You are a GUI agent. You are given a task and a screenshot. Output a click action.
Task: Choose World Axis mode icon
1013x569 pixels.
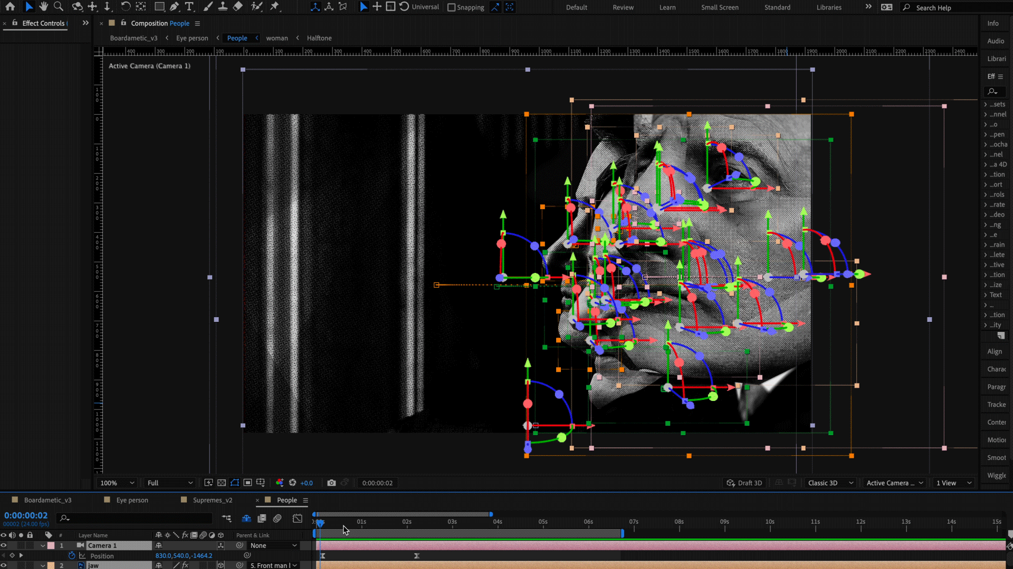click(329, 7)
